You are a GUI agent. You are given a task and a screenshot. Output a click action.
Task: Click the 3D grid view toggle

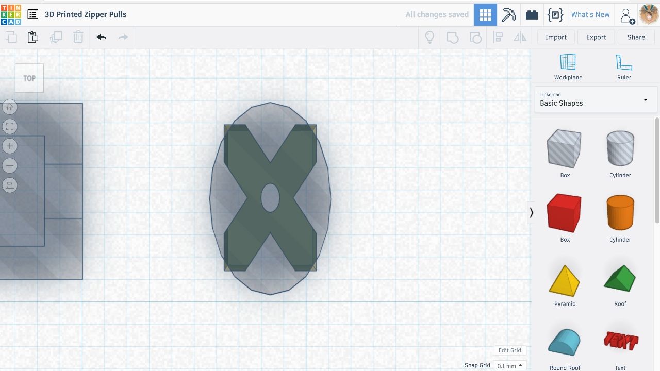(x=485, y=14)
